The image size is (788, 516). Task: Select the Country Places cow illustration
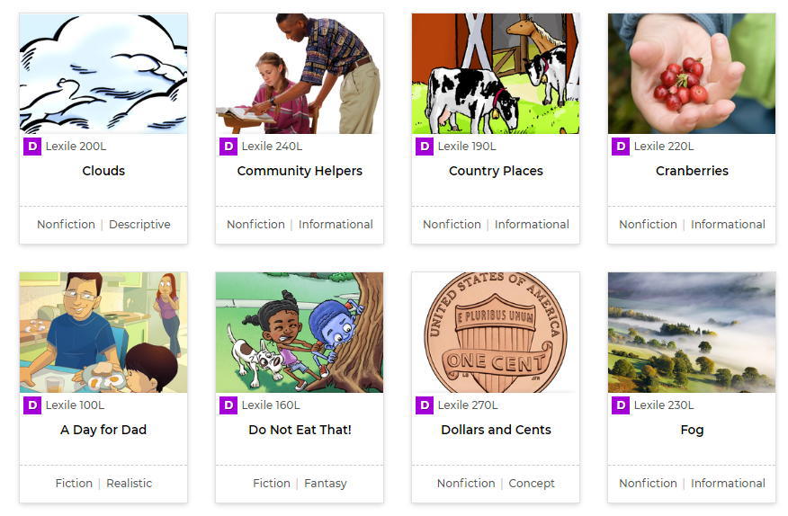click(496, 74)
